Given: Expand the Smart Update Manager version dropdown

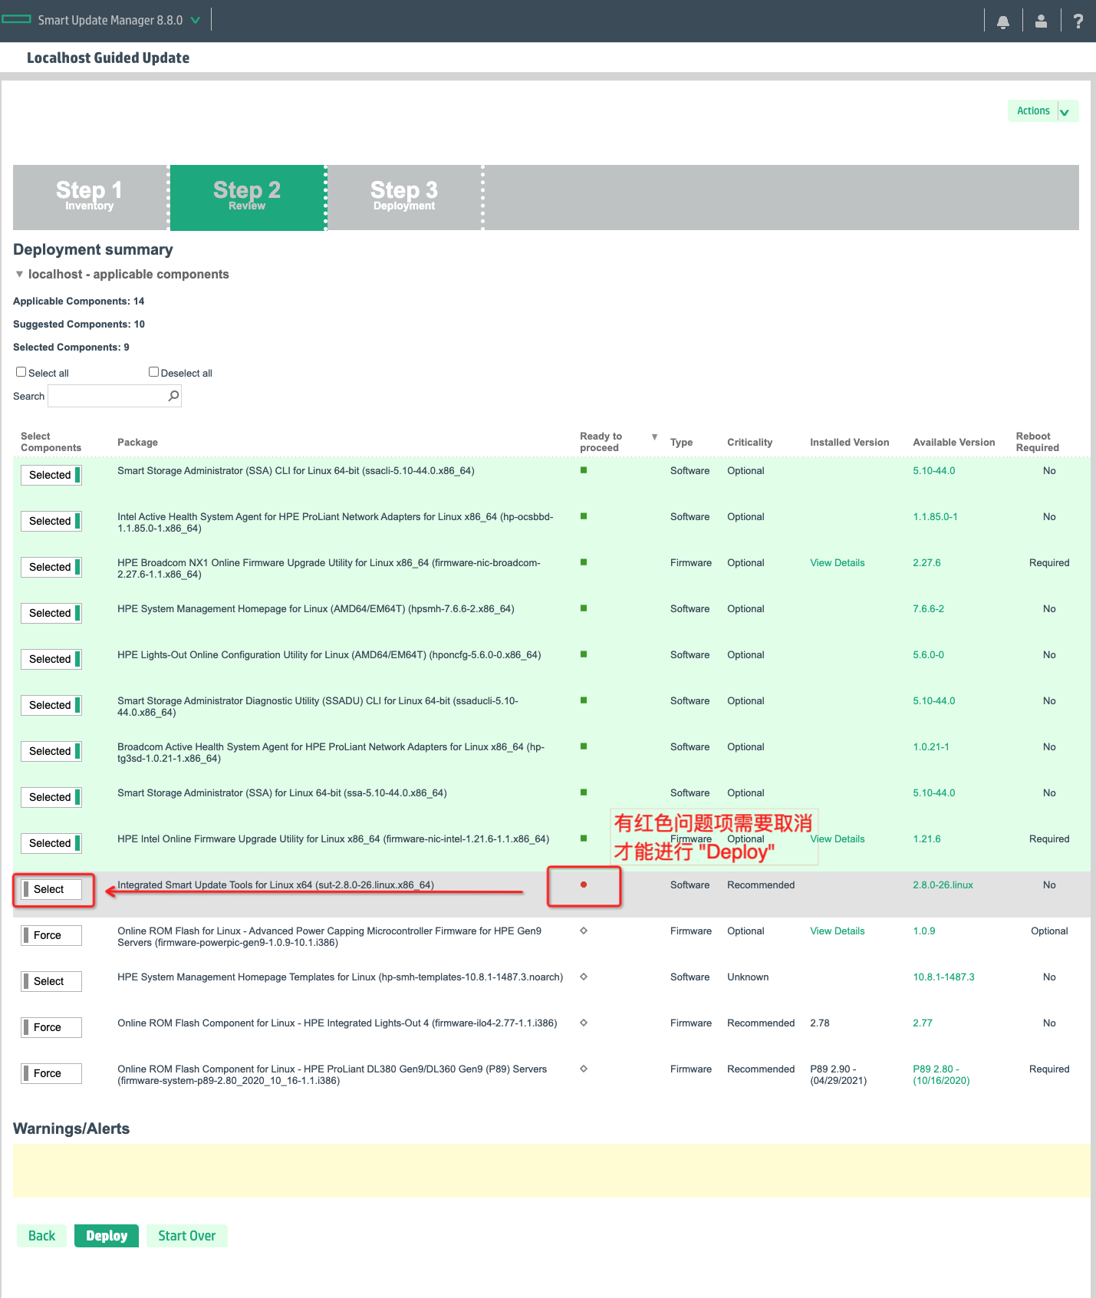Looking at the screenshot, I should (x=196, y=20).
